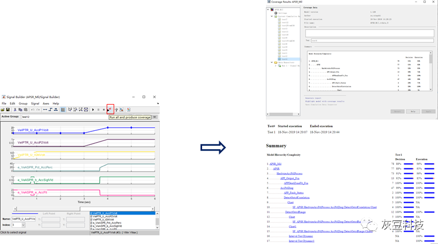Open the Index dropdown

point(23,225)
